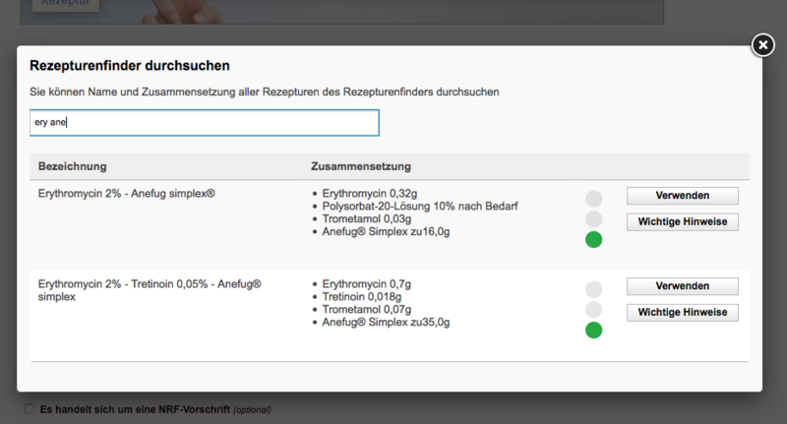The image size is (787, 424).
Task: Close the Rezepturenfinder dialog with the X
Action: click(x=762, y=45)
